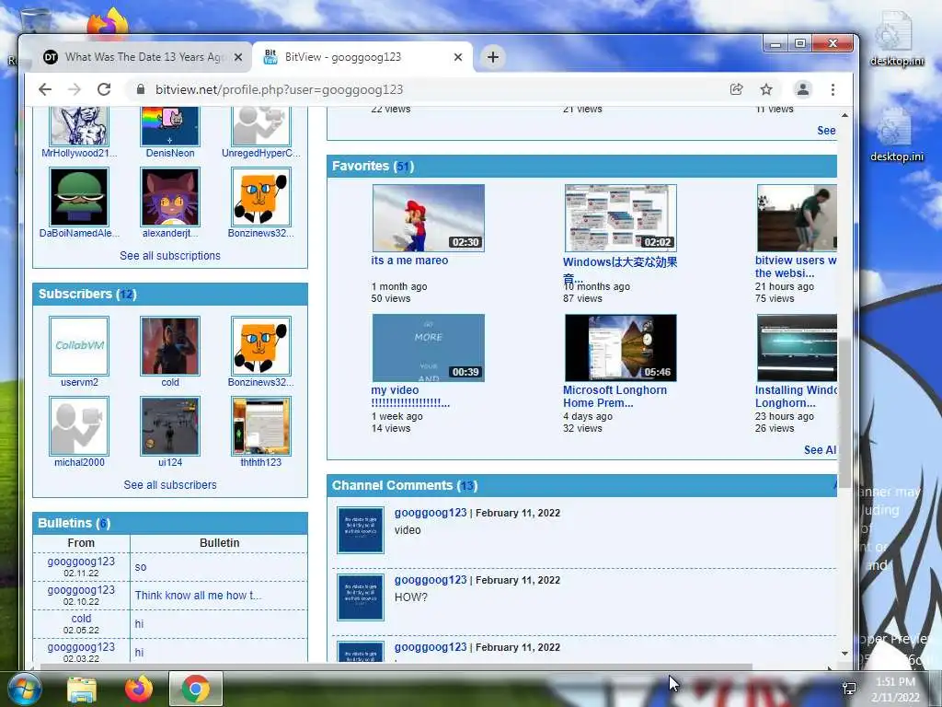Open michal2000's default avatar
Viewport: 942px width, 707px height.
[79, 426]
